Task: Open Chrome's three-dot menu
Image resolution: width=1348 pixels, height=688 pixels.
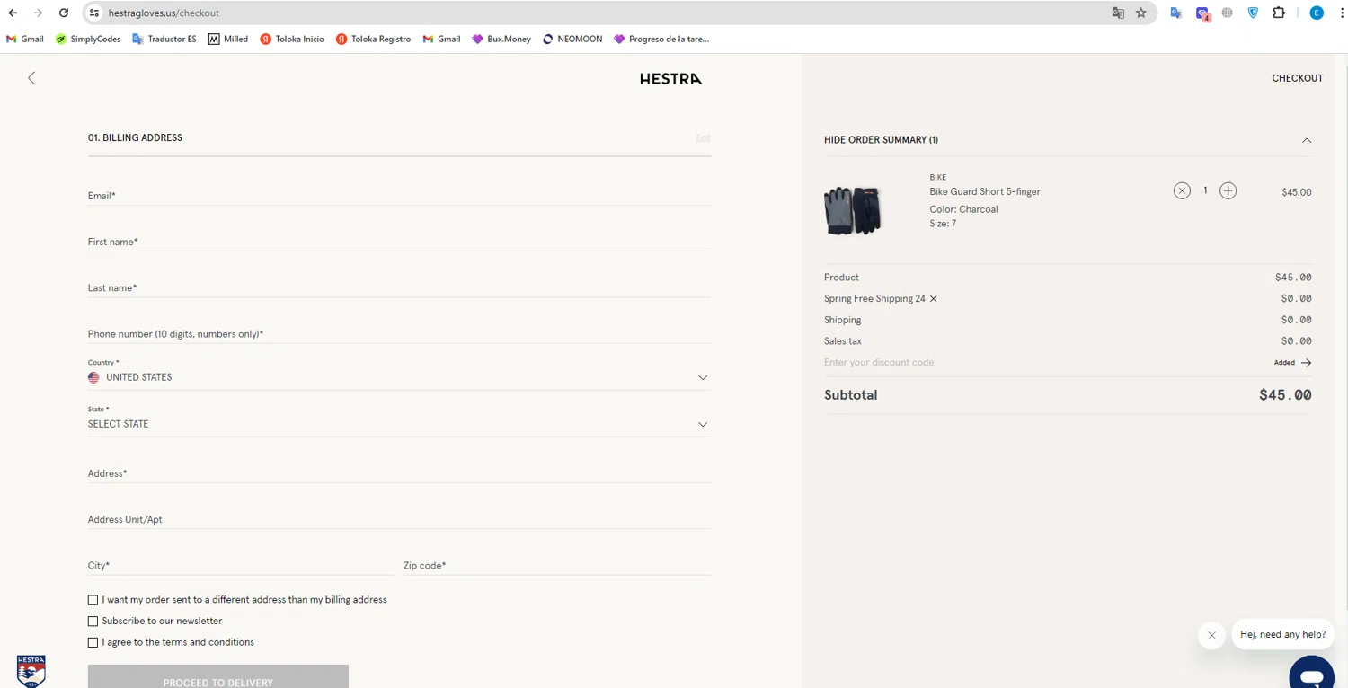Action: click(x=1342, y=13)
